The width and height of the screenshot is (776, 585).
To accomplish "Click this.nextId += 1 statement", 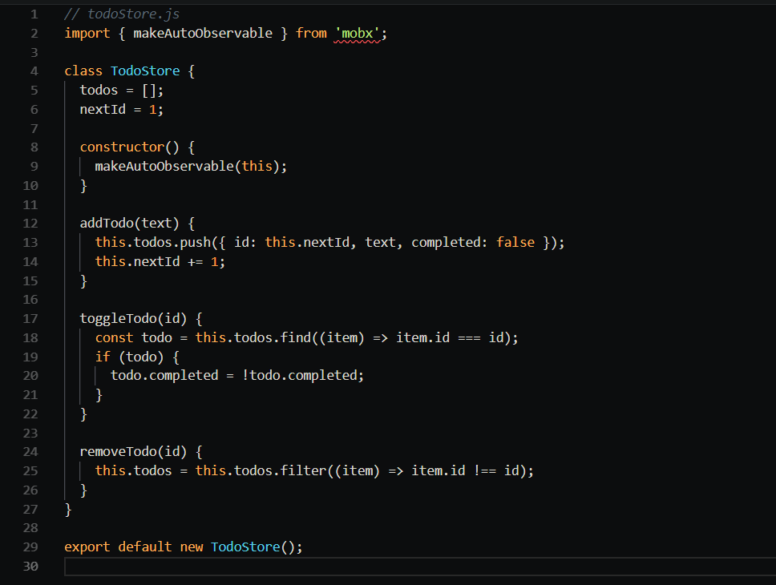I will tap(160, 261).
